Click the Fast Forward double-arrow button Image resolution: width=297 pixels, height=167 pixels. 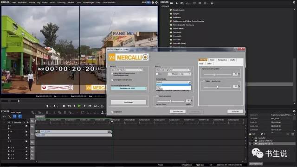click(x=90, y=106)
